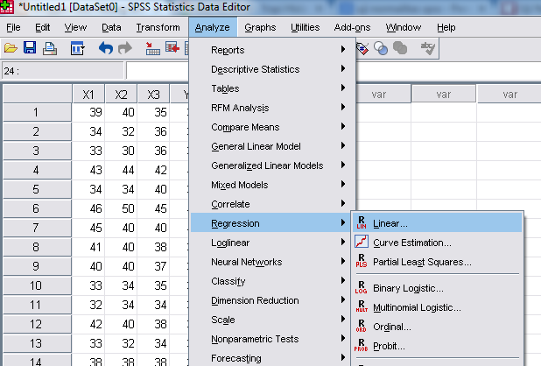Click the Binary Logistic LOG icon

pyautogui.click(x=362, y=287)
